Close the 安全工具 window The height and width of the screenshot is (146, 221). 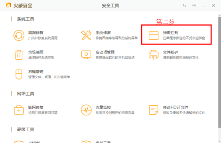click(213, 5)
